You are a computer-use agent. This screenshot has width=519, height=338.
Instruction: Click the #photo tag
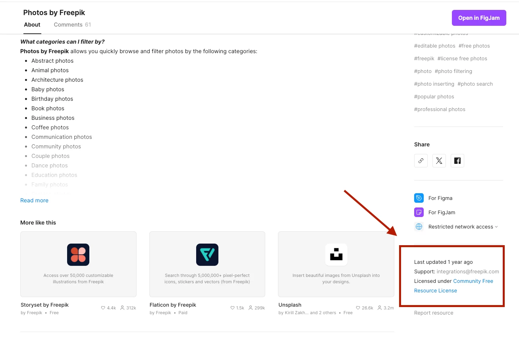(x=423, y=71)
